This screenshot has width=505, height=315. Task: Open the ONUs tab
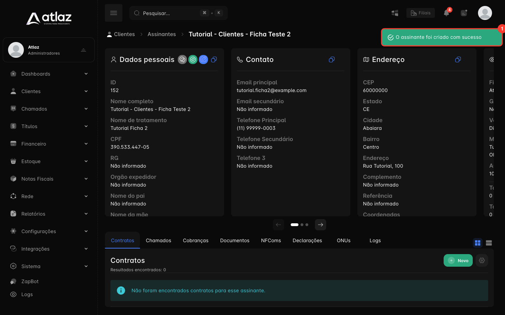click(x=344, y=240)
